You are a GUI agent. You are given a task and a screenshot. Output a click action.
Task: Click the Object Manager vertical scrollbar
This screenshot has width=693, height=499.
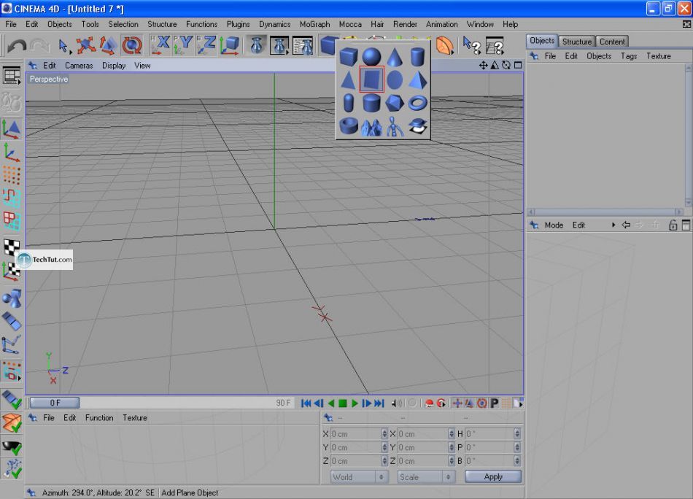point(688,135)
